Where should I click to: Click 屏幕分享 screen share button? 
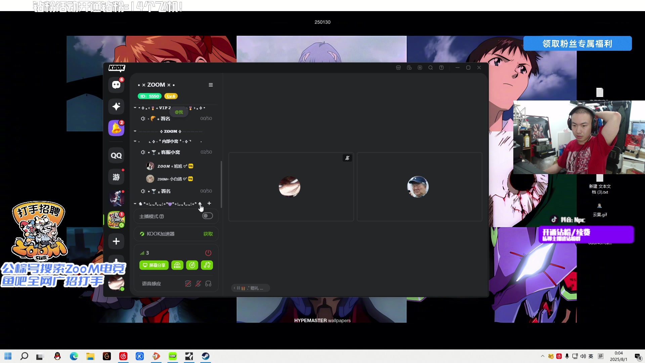(154, 265)
